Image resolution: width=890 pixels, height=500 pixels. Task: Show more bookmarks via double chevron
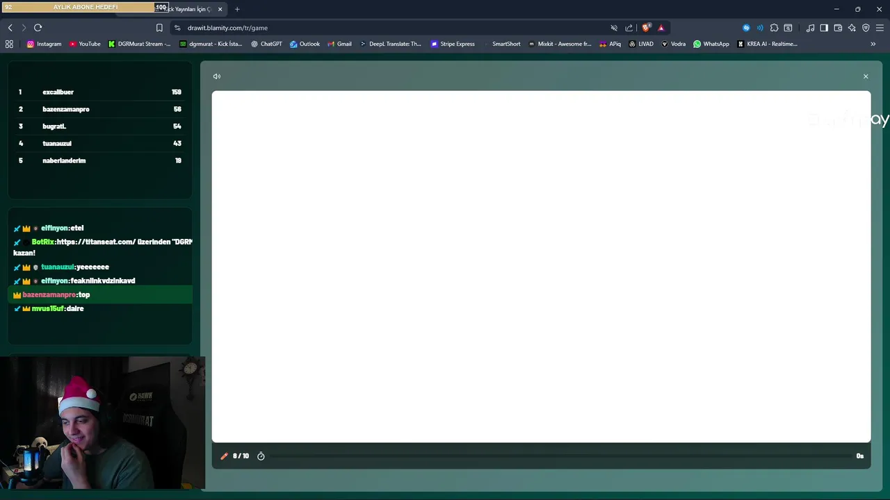click(x=873, y=44)
